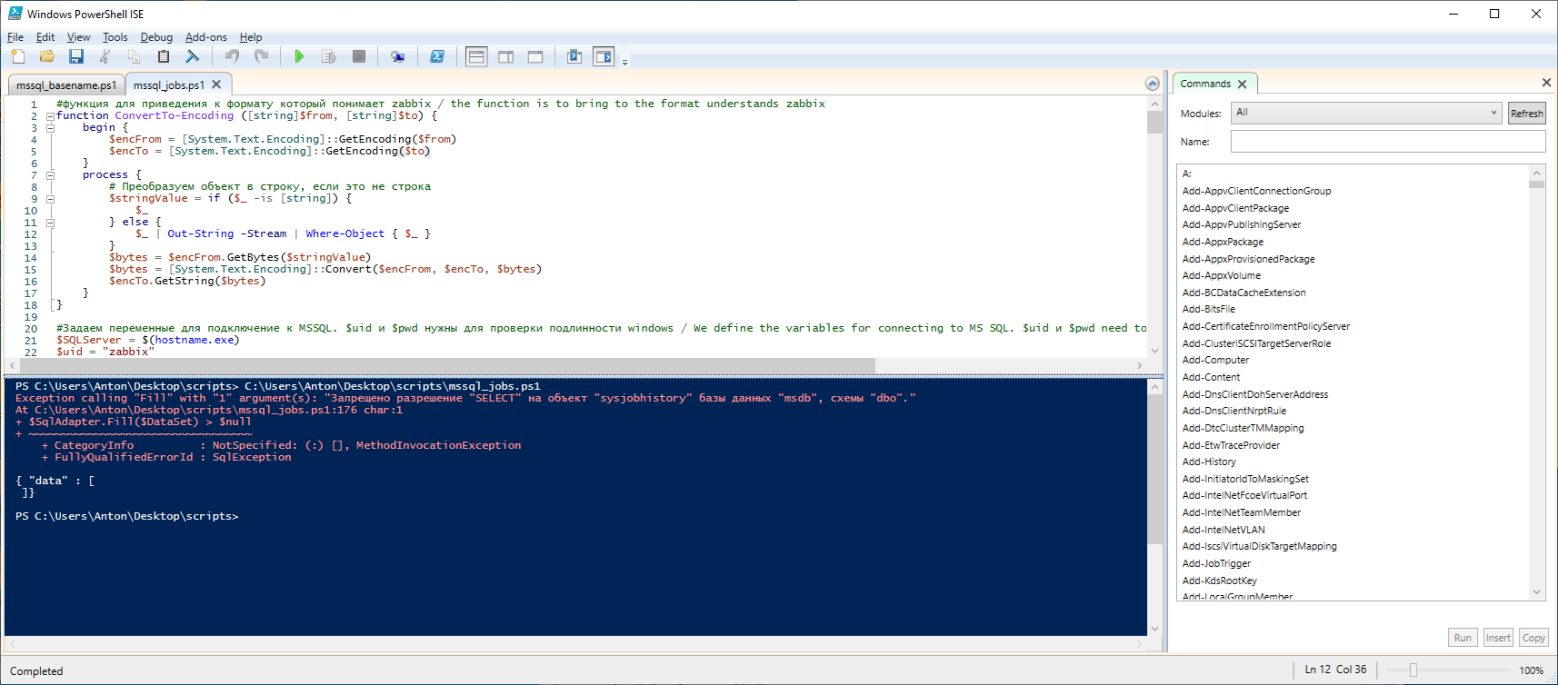1558x685 pixels.
Task: Select Add-Computer in command list
Action: click(1215, 360)
